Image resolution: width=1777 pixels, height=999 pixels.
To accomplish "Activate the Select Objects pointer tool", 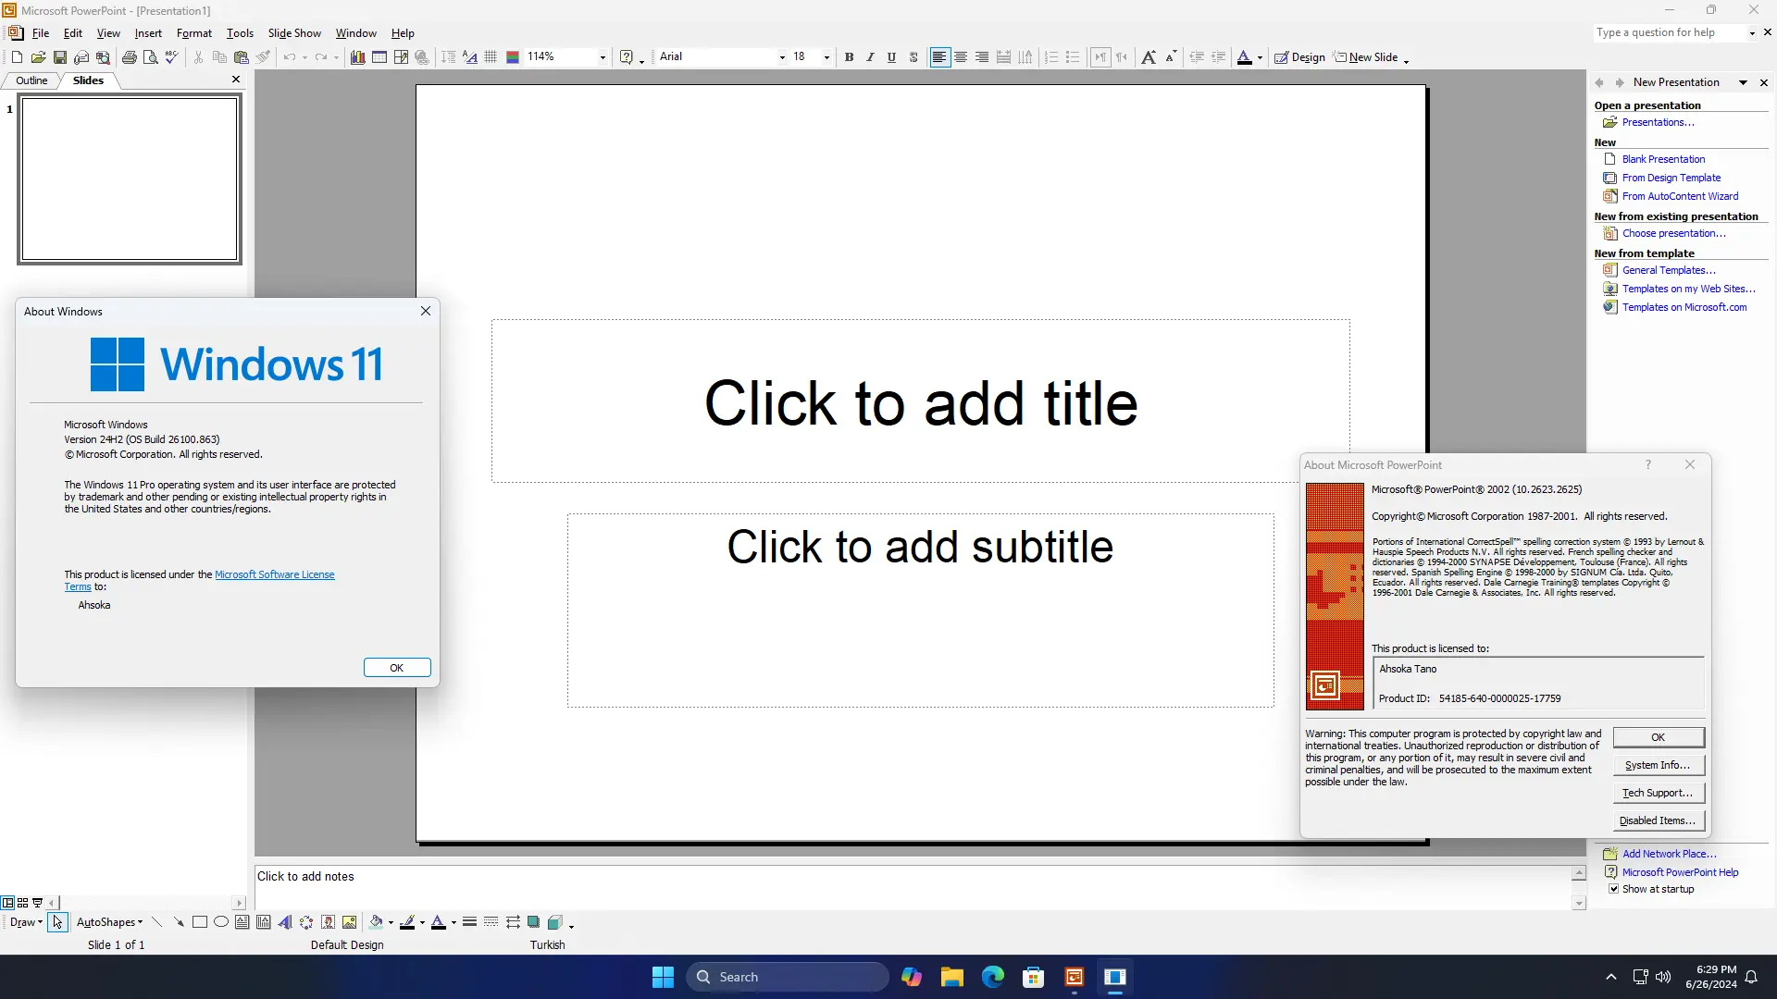I will tap(57, 922).
